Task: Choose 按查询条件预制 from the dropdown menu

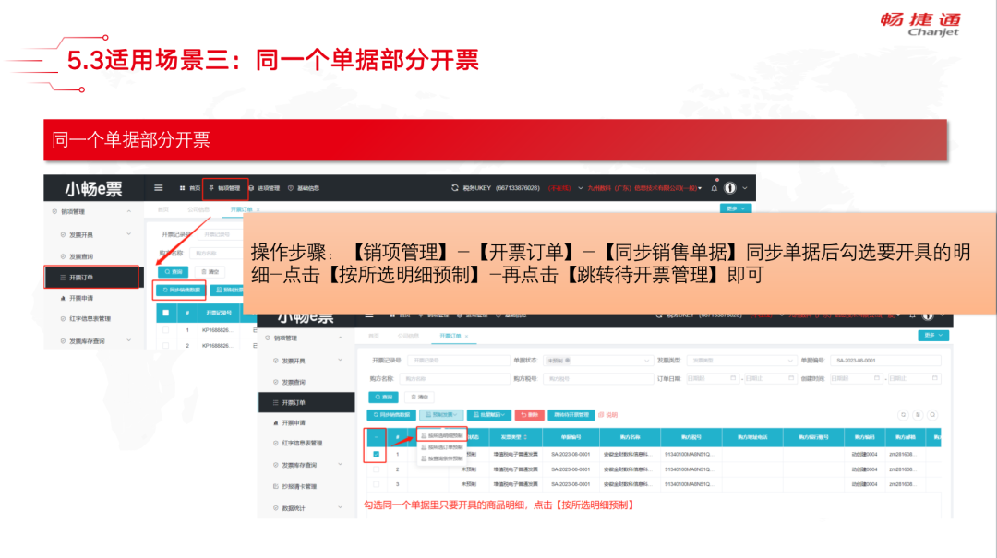Action: click(x=442, y=458)
